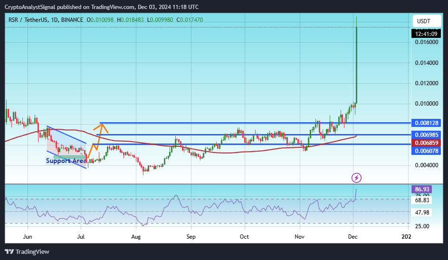This screenshot has height=260, width=448.
Task: Click the Aug label on time axis
Action: [x=136, y=237]
